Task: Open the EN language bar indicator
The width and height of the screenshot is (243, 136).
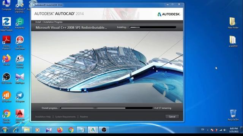Action: pyautogui.click(x=203, y=130)
